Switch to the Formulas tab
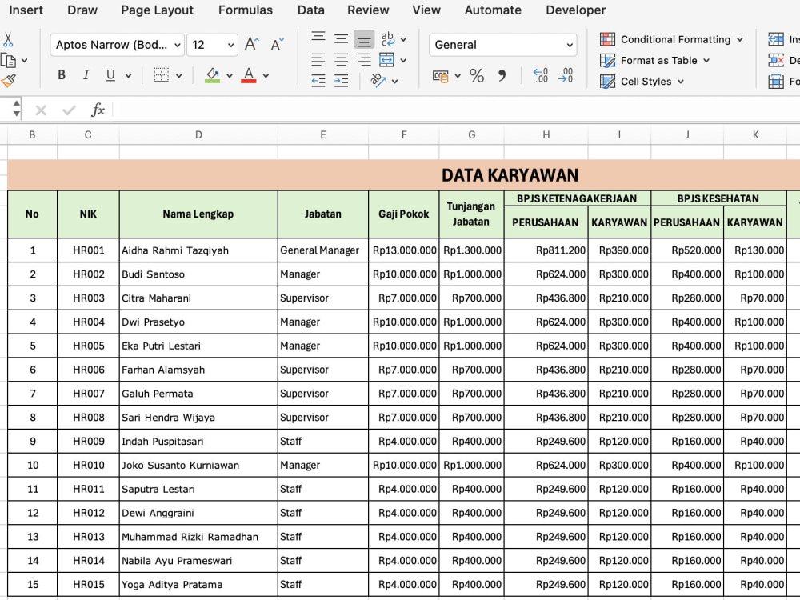 (246, 10)
